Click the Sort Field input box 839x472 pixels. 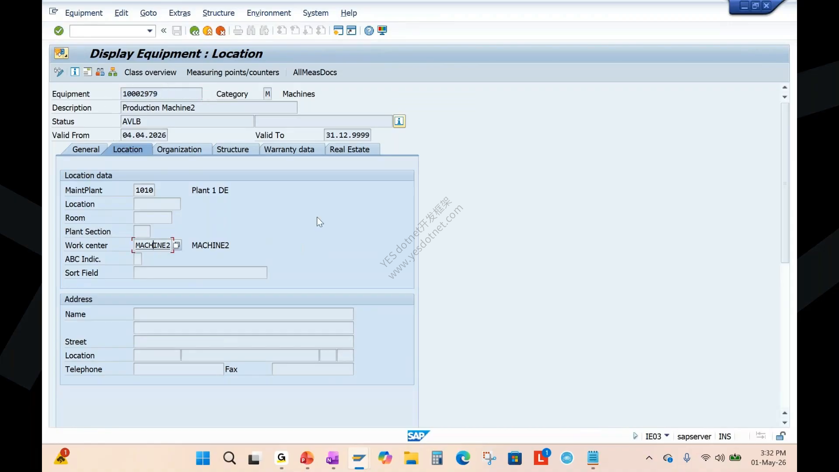pos(200,273)
